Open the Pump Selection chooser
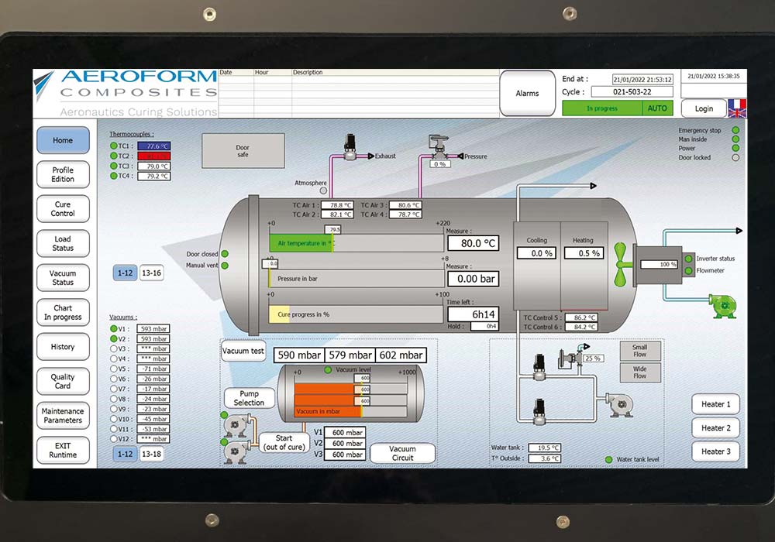Image resolution: width=775 pixels, height=542 pixels. coord(249,398)
